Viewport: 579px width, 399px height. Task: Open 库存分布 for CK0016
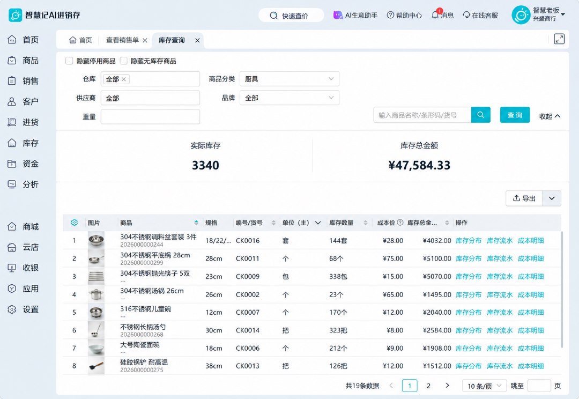point(468,240)
